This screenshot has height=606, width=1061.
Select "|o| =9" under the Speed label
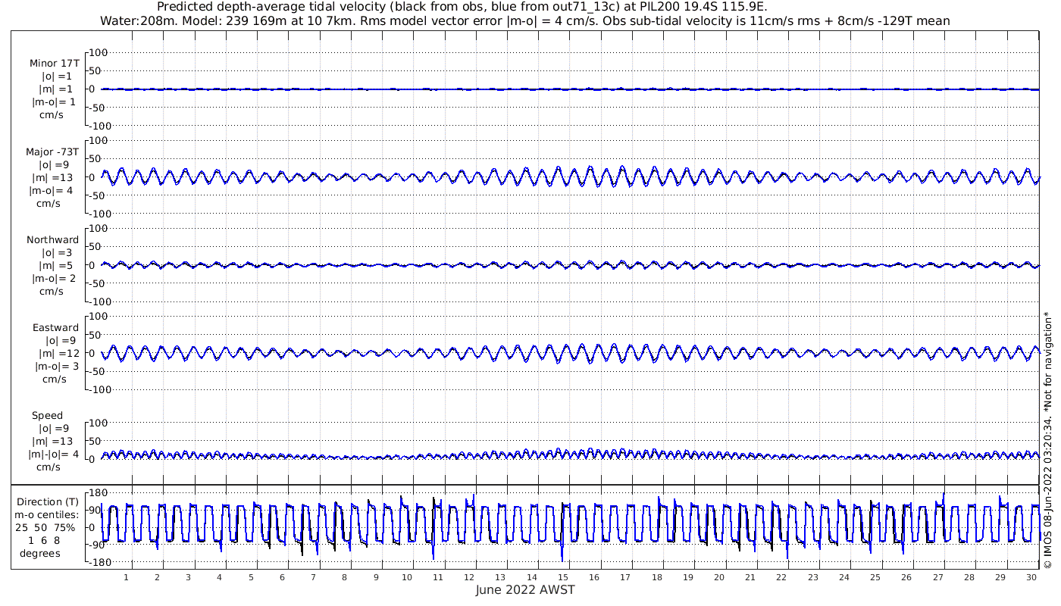coord(55,428)
